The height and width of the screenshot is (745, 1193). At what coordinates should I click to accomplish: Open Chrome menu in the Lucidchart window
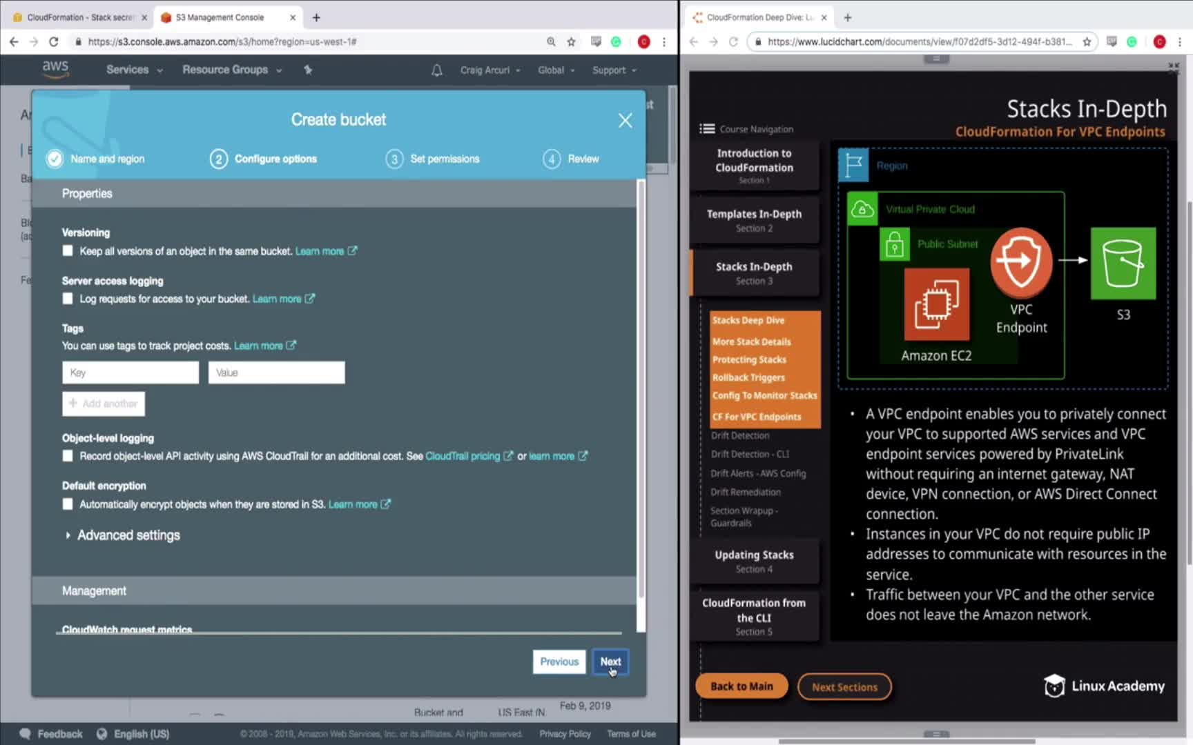(x=1180, y=42)
